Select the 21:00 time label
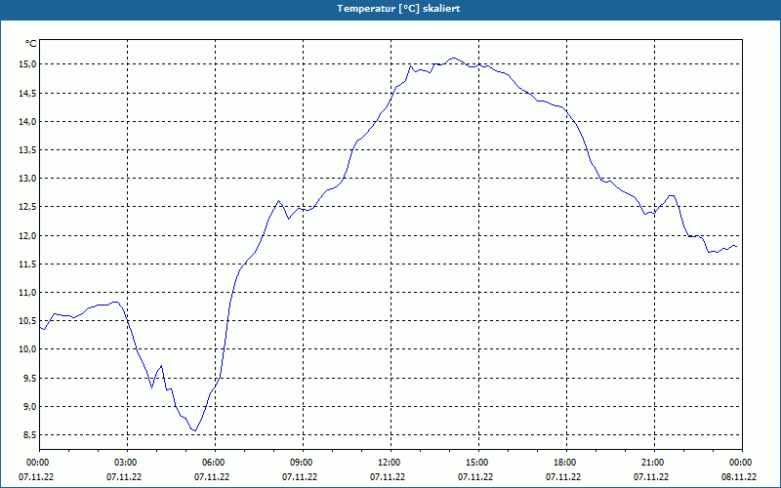Image resolution: width=781 pixels, height=488 pixels. tap(654, 463)
